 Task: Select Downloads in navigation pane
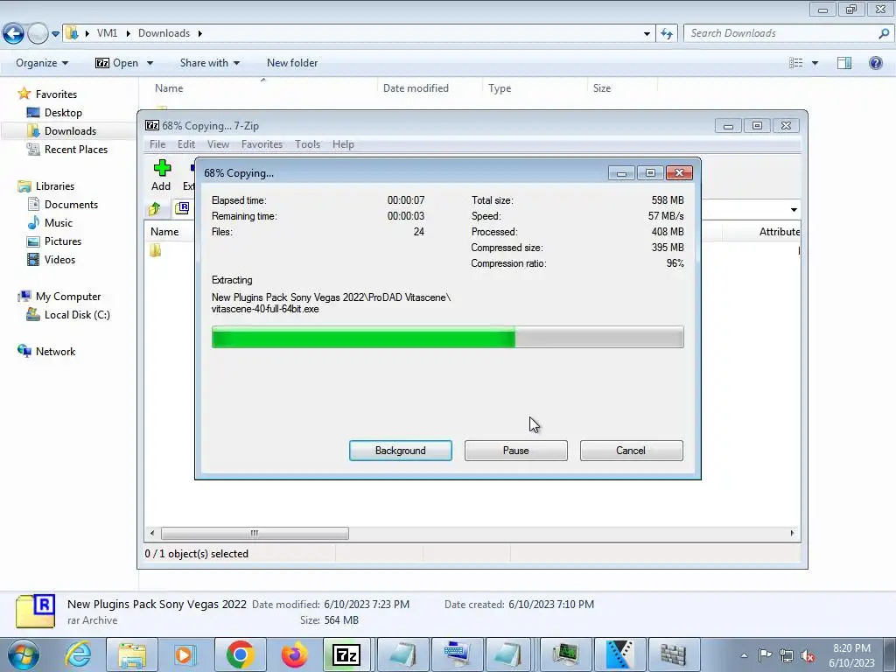coord(70,131)
